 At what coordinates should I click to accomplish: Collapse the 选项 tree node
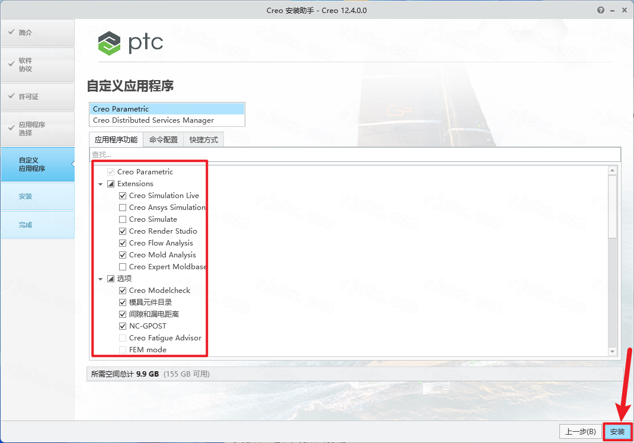[101, 279]
